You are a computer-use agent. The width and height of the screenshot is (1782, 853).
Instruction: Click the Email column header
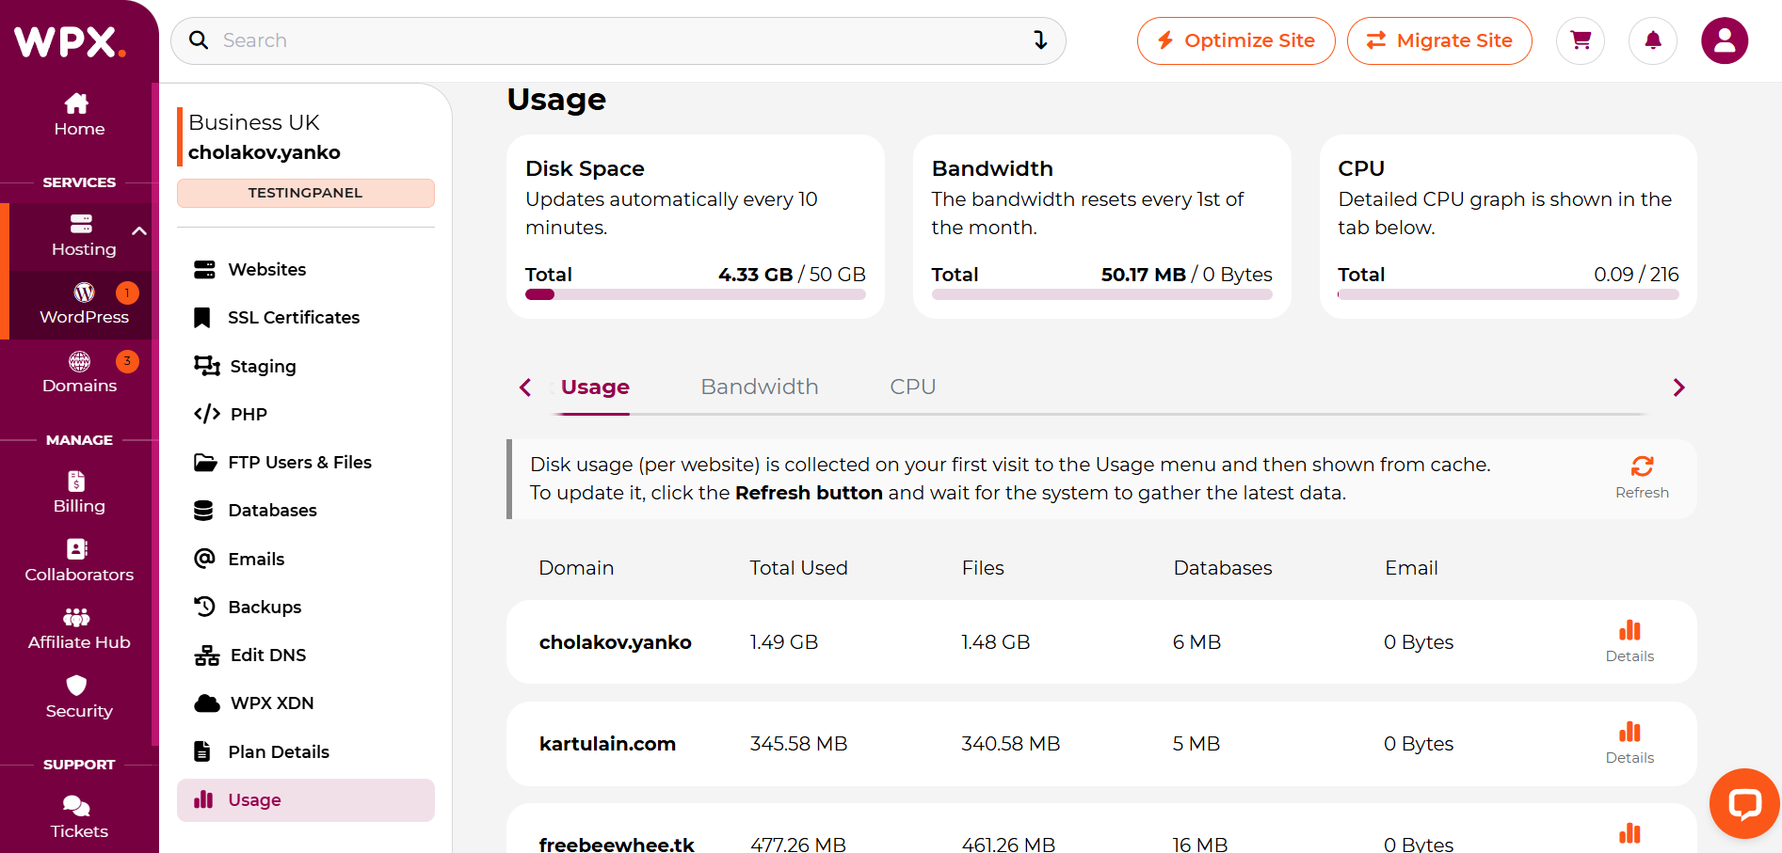(x=1411, y=568)
